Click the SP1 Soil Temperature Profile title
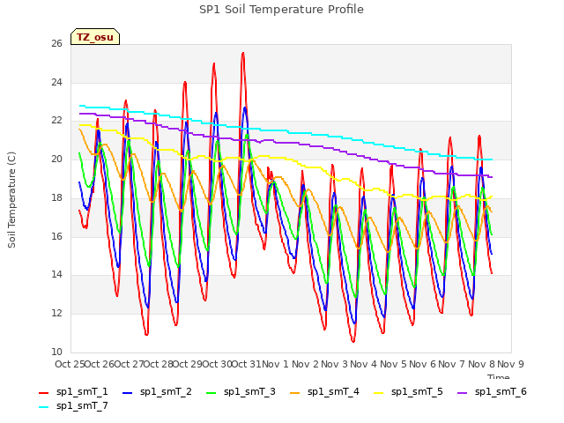The image size is (564, 423). pos(282,10)
